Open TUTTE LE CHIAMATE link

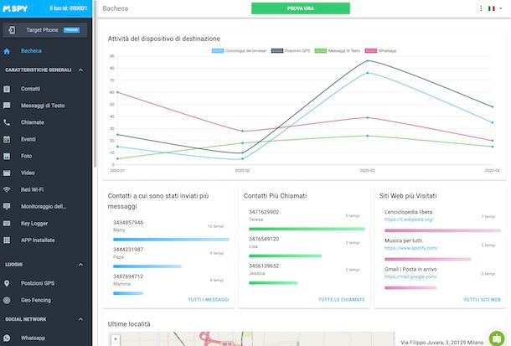tap(341, 299)
